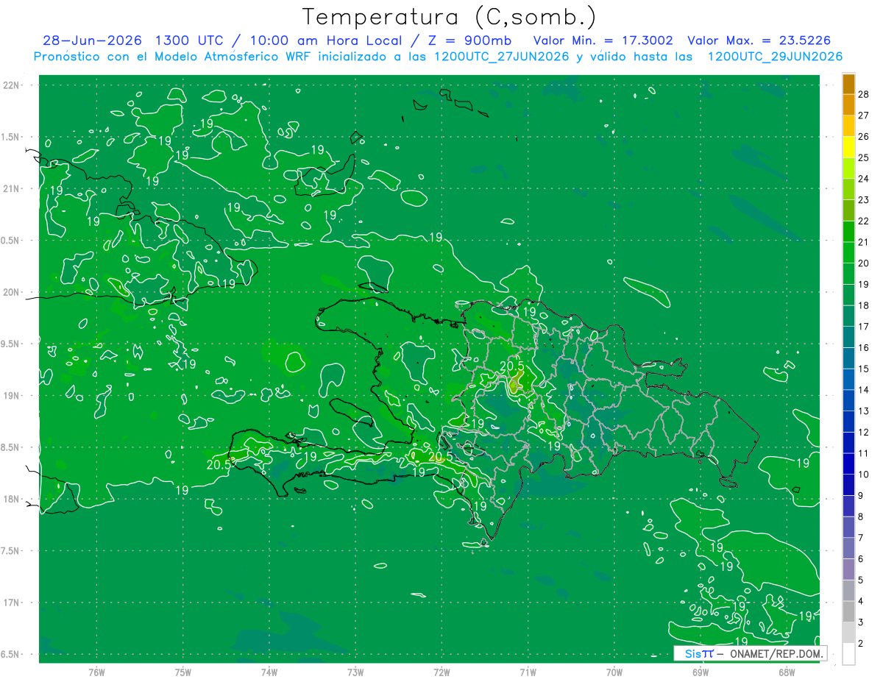Click the color legend value 26
Screen dimensions: 883x682
(863, 136)
